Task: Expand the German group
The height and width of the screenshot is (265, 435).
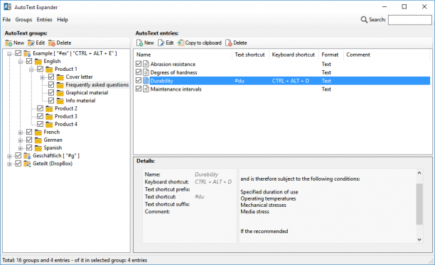Action: coord(21,140)
